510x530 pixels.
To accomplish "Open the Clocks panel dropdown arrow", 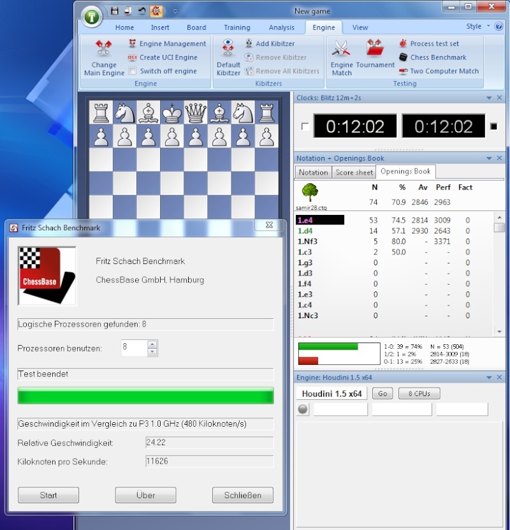I will pyautogui.click(x=489, y=98).
